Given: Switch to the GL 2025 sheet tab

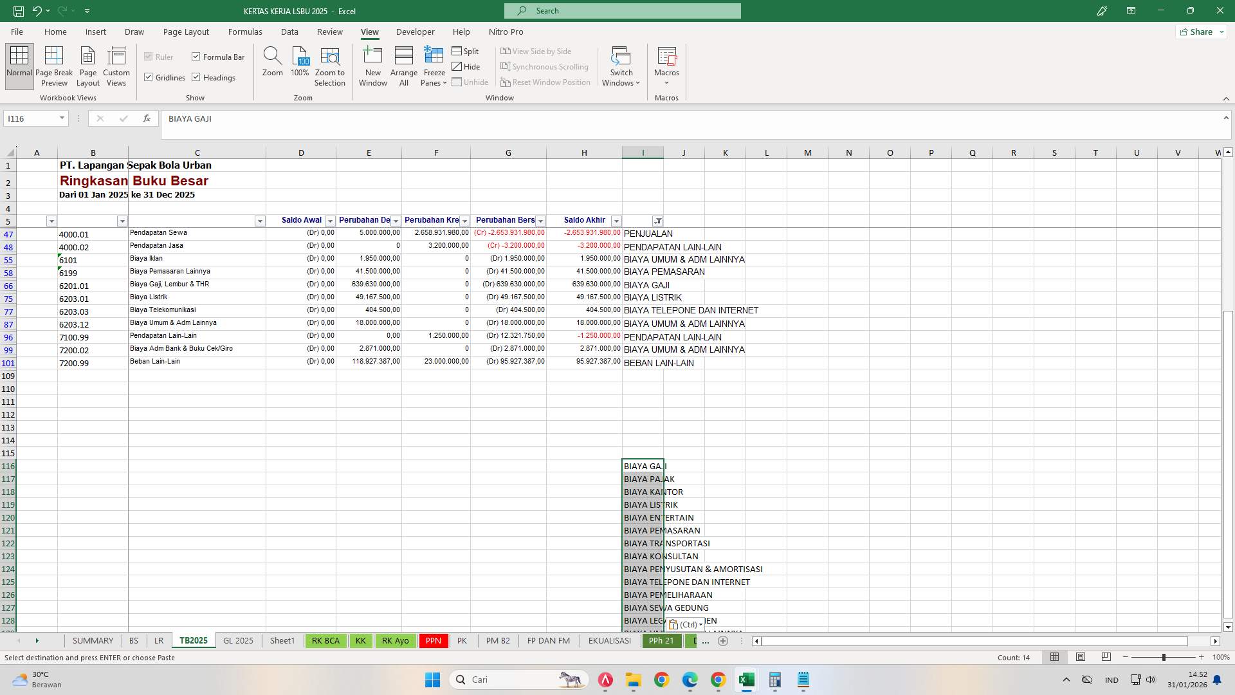Looking at the screenshot, I should 238,640.
